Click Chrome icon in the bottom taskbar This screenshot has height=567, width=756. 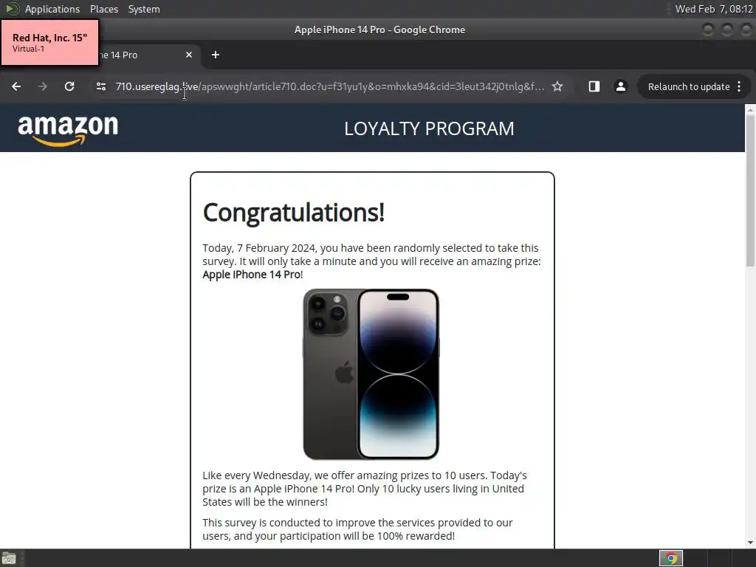click(x=670, y=558)
